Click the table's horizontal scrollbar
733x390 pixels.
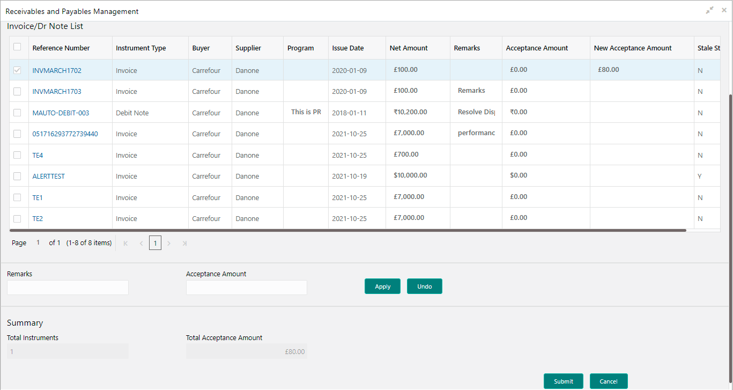pyautogui.click(x=348, y=230)
